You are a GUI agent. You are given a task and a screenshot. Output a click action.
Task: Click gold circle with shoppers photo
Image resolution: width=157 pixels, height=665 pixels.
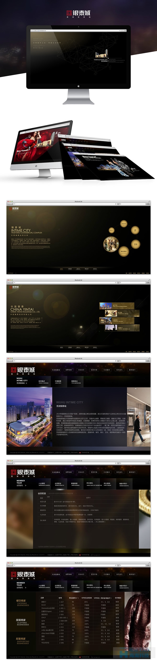pyautogui.click(x=111, y=244)
